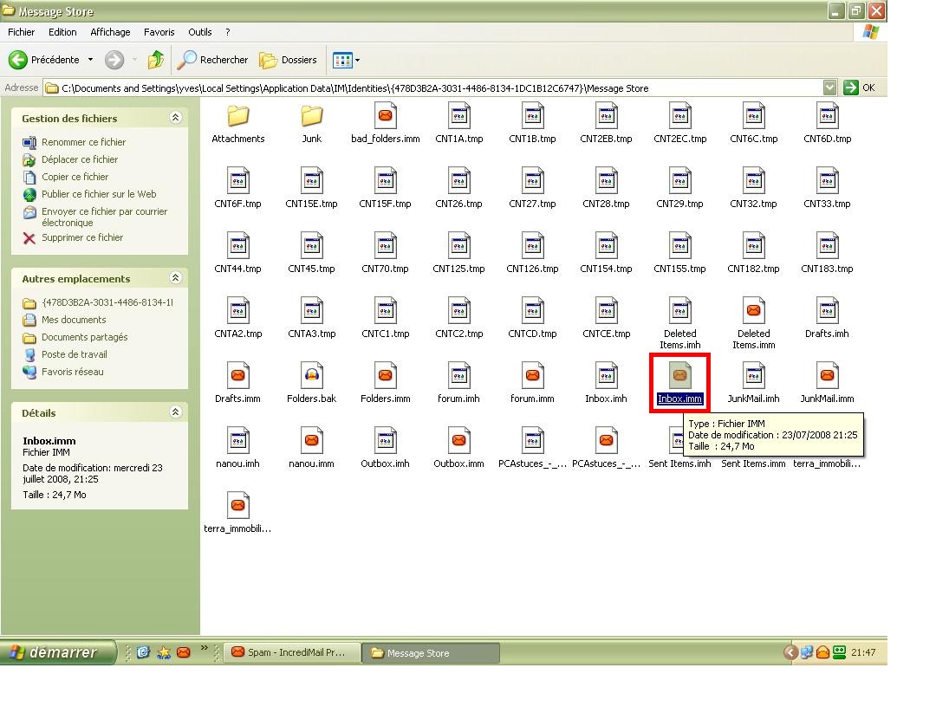This screenshot has height=713, width=936.
Task: Open the Edition menu
Action: [x=62, y=32]
